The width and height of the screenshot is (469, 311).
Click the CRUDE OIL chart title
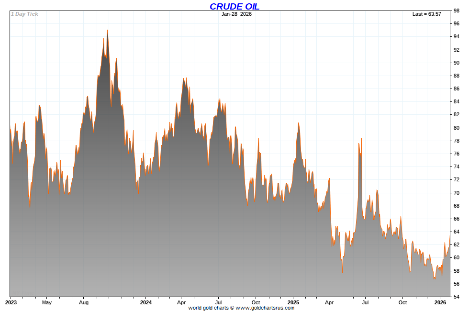[x=234, y=6]
